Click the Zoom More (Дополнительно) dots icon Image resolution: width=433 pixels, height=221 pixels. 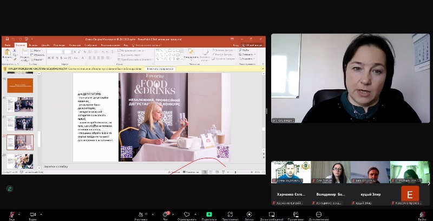coord(319,215)
